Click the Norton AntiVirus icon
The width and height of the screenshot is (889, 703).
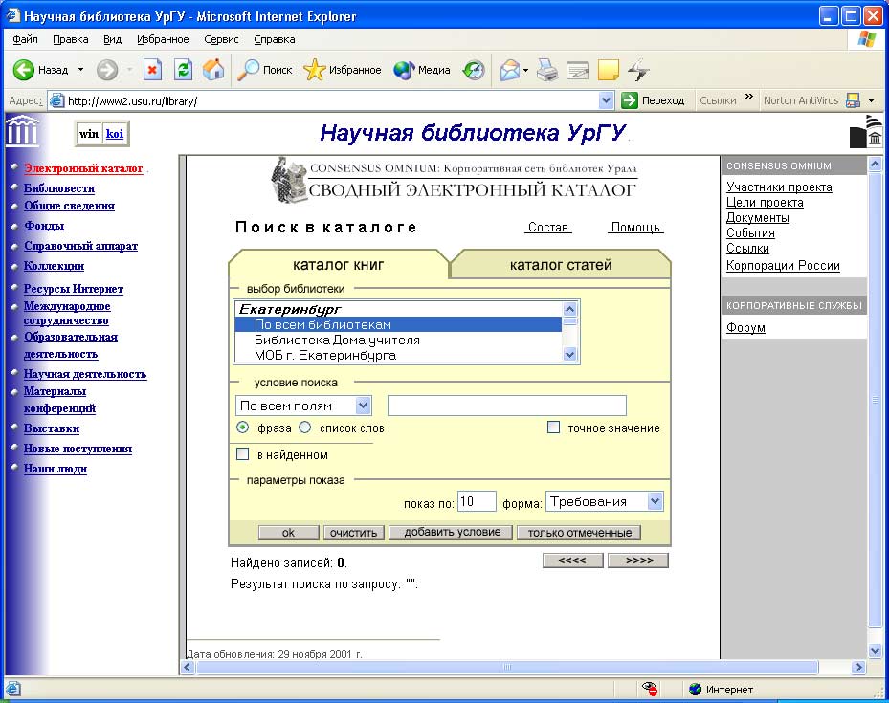(x=853, y=100)
